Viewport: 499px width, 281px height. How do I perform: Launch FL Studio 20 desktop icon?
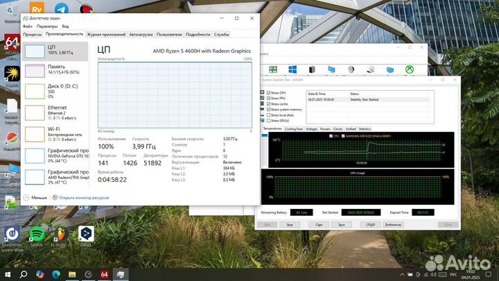(x=61, y=234)
